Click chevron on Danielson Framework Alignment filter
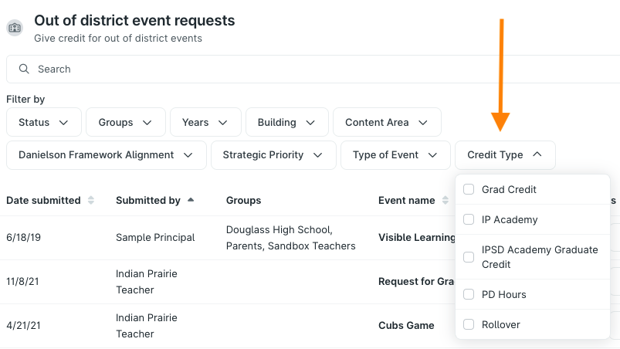 click(188, 155)
